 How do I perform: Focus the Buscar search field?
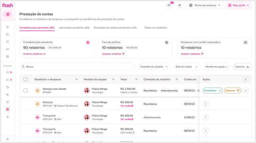tap(77, 67)
